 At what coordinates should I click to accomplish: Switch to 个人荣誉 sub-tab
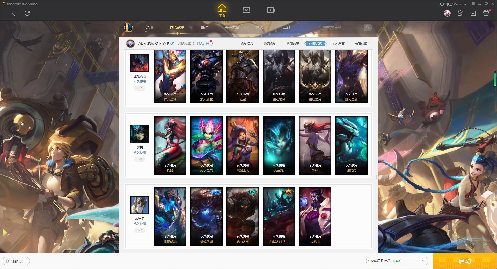(x=338, y=43)
